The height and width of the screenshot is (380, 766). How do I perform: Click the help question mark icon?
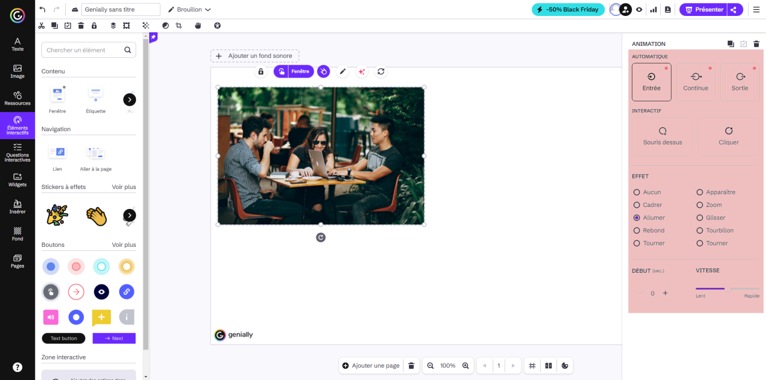17,368
